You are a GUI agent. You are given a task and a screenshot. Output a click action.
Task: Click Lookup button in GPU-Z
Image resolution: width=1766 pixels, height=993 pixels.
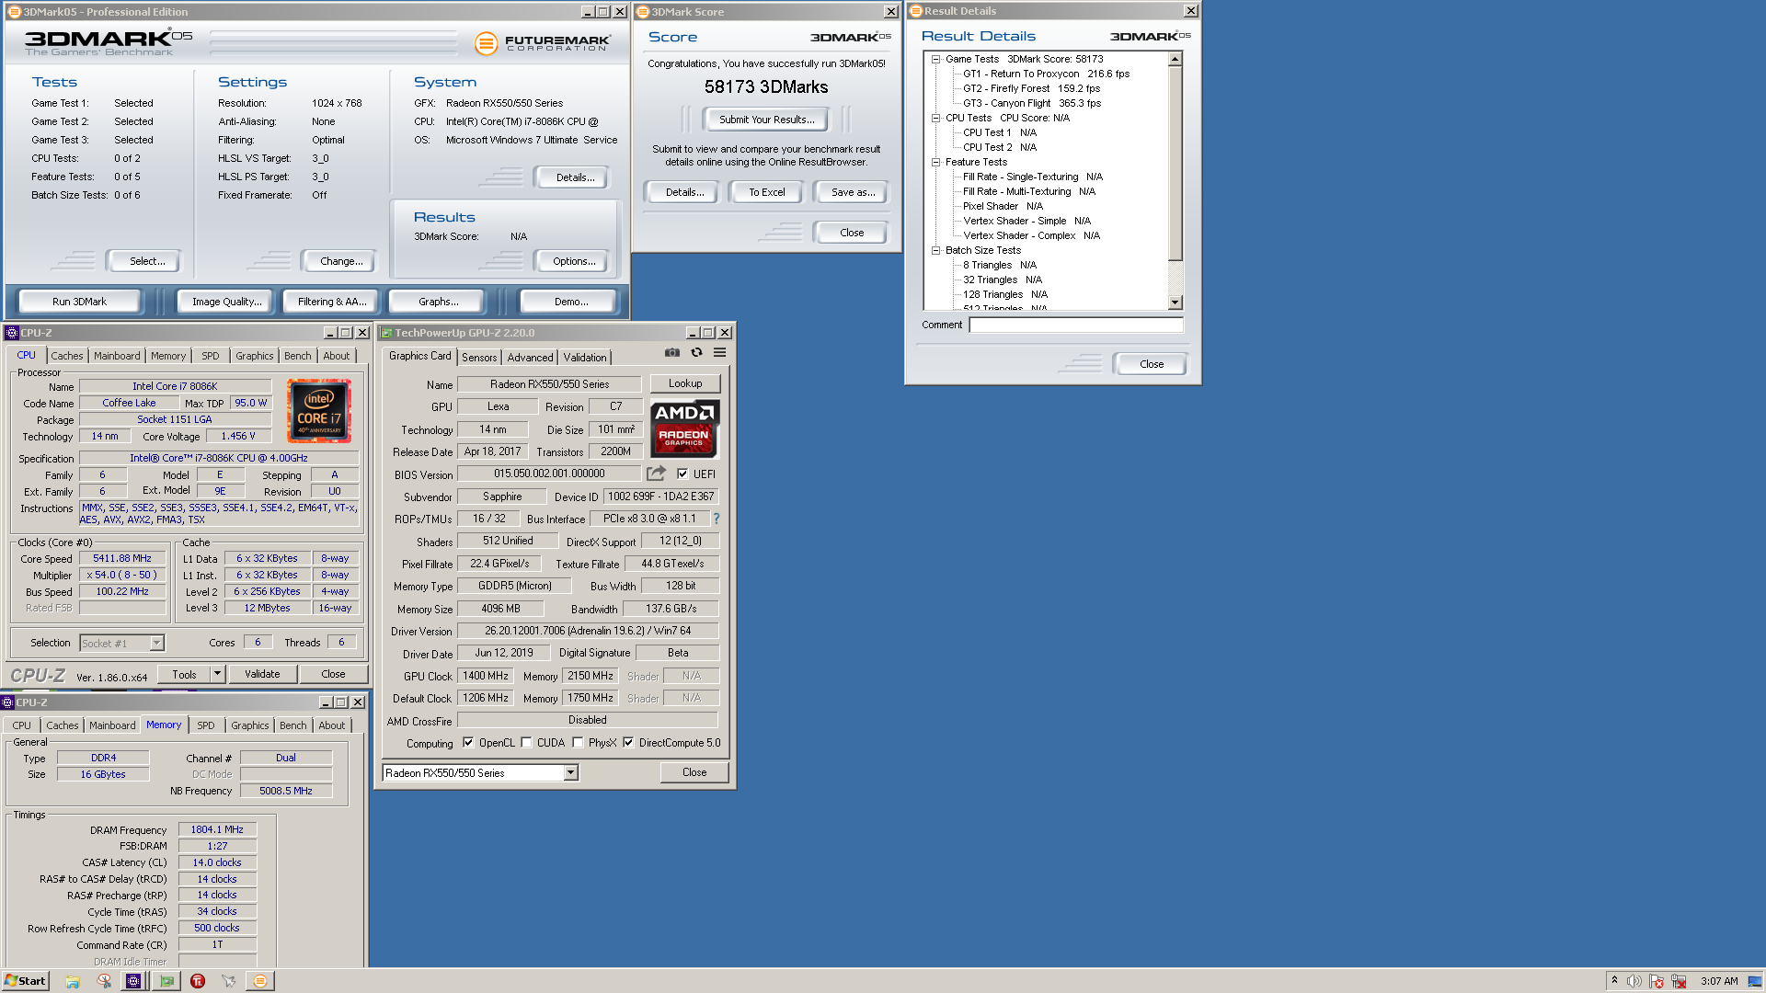[685, 383]
